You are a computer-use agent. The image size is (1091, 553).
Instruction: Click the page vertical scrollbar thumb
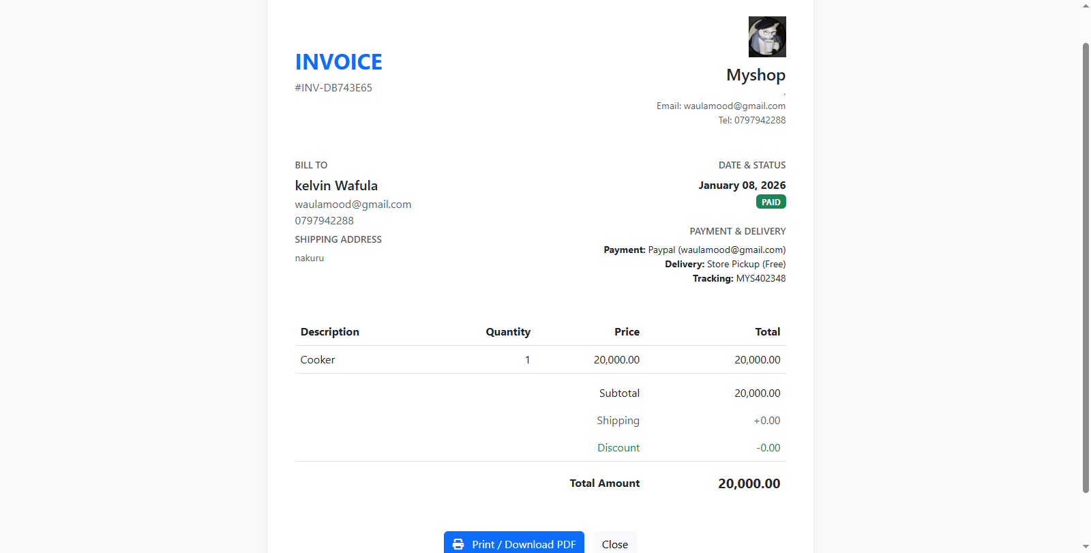(x=1086, y=266)
